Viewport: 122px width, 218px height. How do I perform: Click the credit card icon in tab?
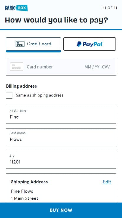(x=20, y=44)
